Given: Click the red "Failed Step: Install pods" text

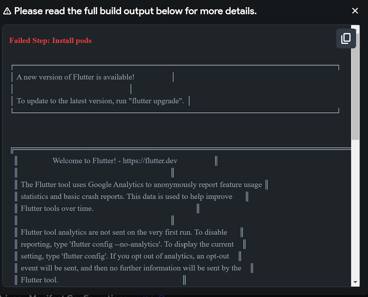Looking at the screenshot, I should [x=50, y=40].
